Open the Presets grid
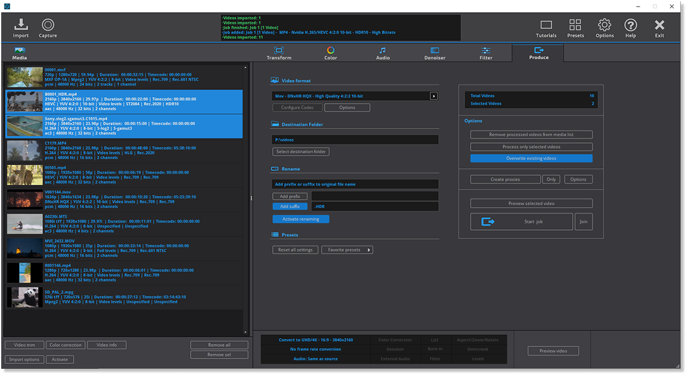Viewport: 688px width, 376px height. (x=575, y=28)
